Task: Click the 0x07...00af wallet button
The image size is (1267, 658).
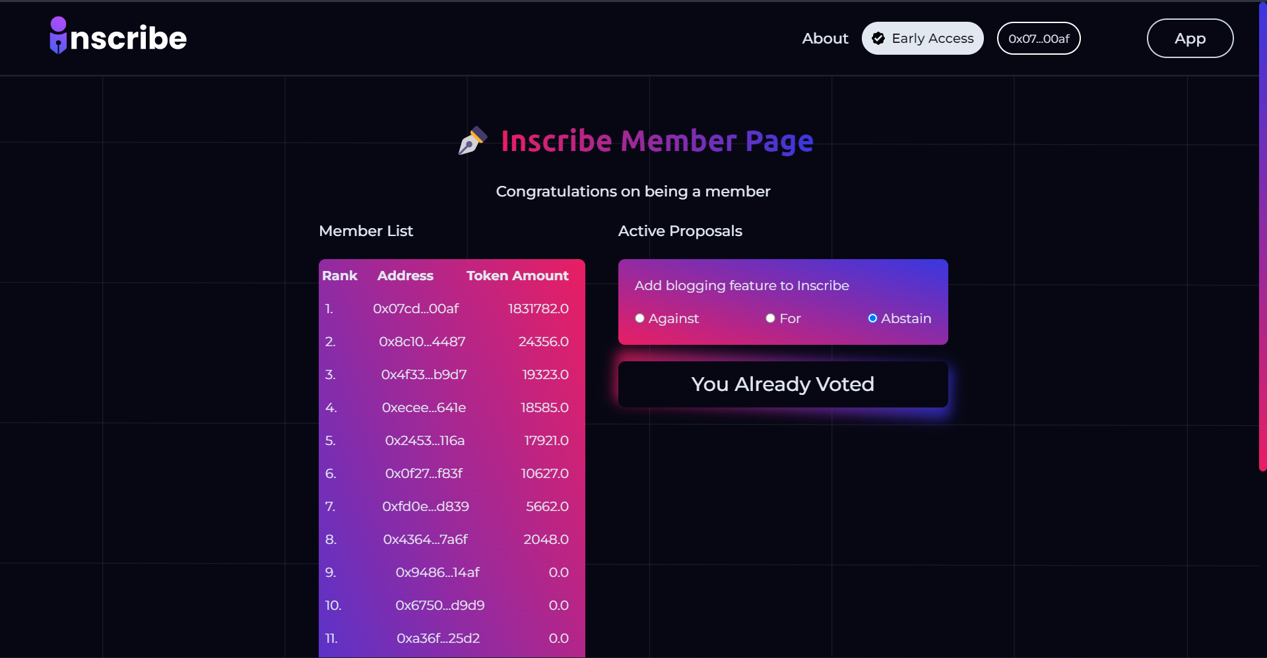Action: pyautogui.click(x=1039, y=38)
